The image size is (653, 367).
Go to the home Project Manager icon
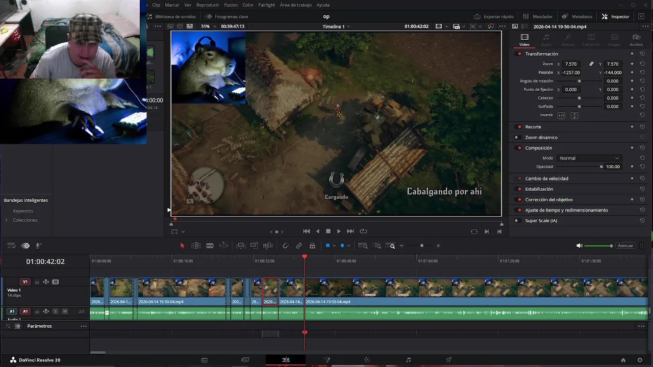point(623,360)
